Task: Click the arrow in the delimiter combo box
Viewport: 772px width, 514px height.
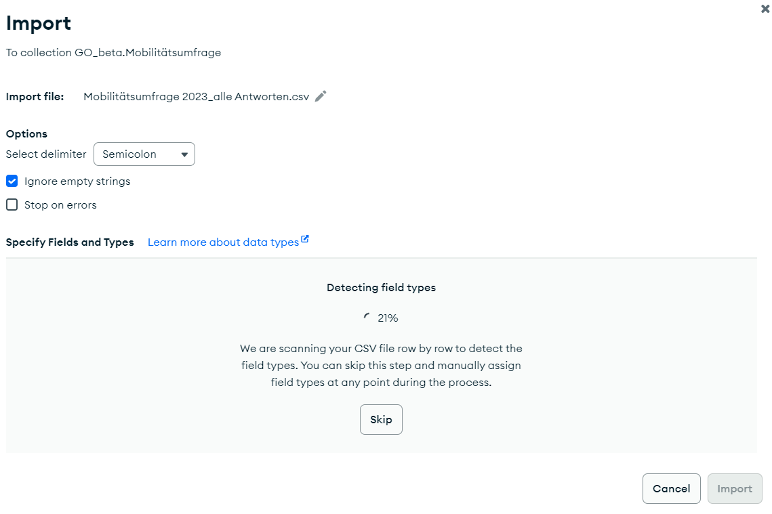Action: point(184,154)
